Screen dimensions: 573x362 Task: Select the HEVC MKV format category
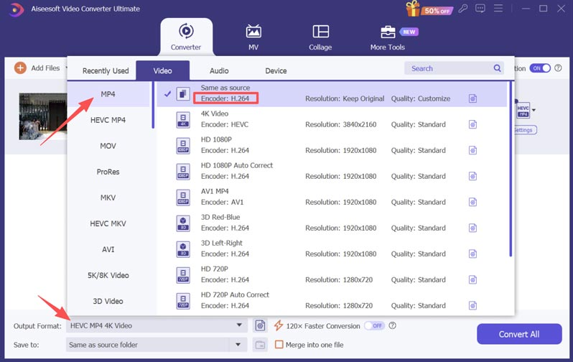[x=108, y=223]
